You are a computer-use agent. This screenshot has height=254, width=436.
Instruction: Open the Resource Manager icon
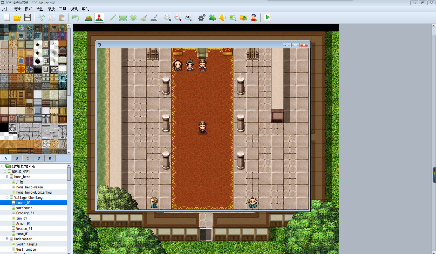coord(243,18)
